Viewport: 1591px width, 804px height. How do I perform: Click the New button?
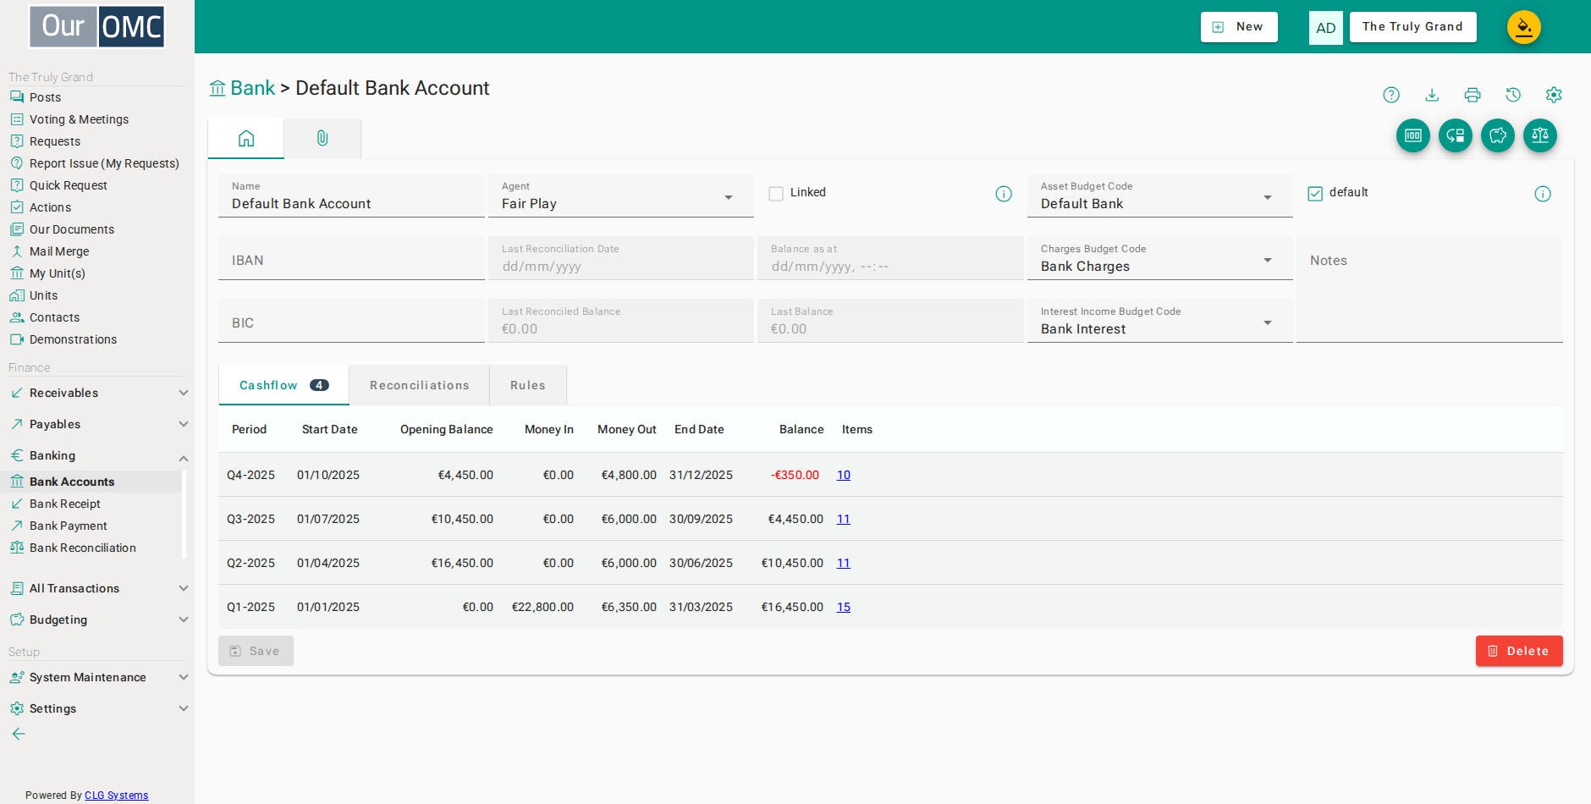coord(1239,27)
